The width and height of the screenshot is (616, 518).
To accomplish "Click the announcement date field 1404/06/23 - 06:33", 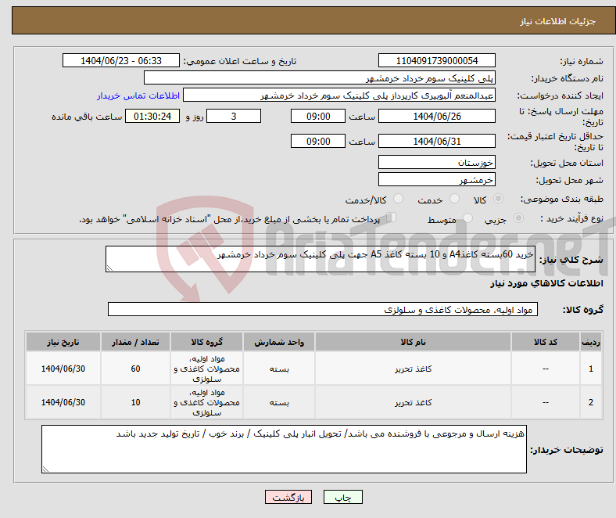I will click(x=121, y=60).
